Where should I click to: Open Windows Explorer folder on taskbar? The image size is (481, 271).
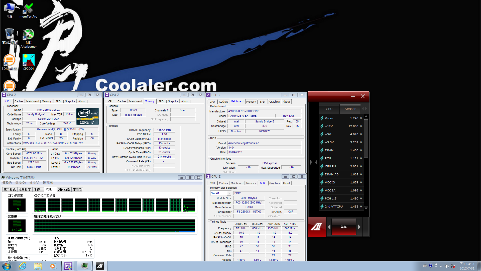tap(38, 266)
